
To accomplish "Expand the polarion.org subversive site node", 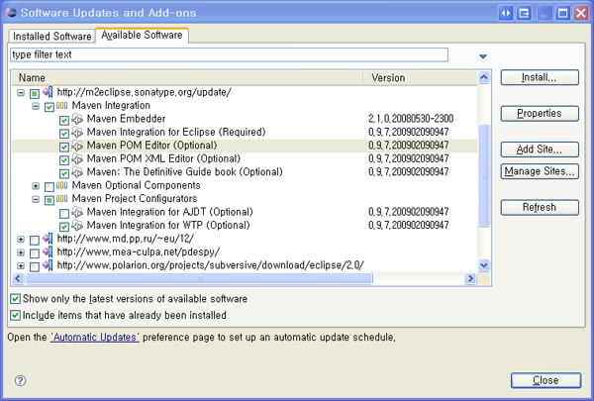I will [21, 266].
